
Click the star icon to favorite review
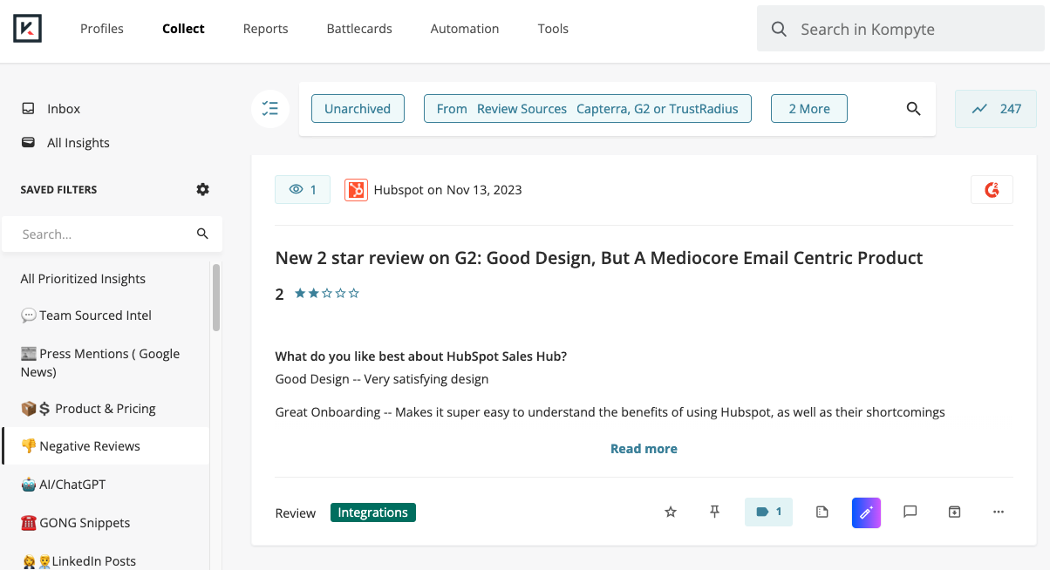[671, 512]
